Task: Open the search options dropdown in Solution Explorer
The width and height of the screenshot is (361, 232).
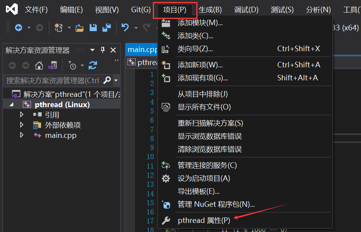Action: (116, 80)
